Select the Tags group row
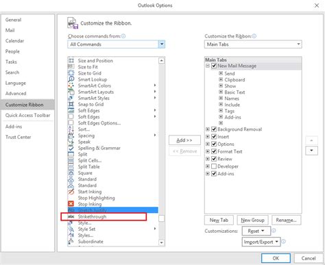The height and width of the screenshot is (265, 325). tap(229, 111)
